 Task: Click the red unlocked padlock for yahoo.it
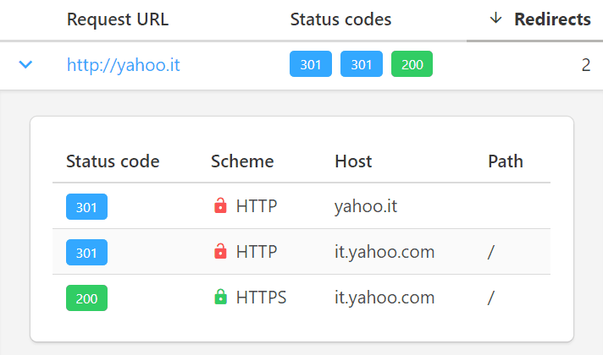click(220, 205)
